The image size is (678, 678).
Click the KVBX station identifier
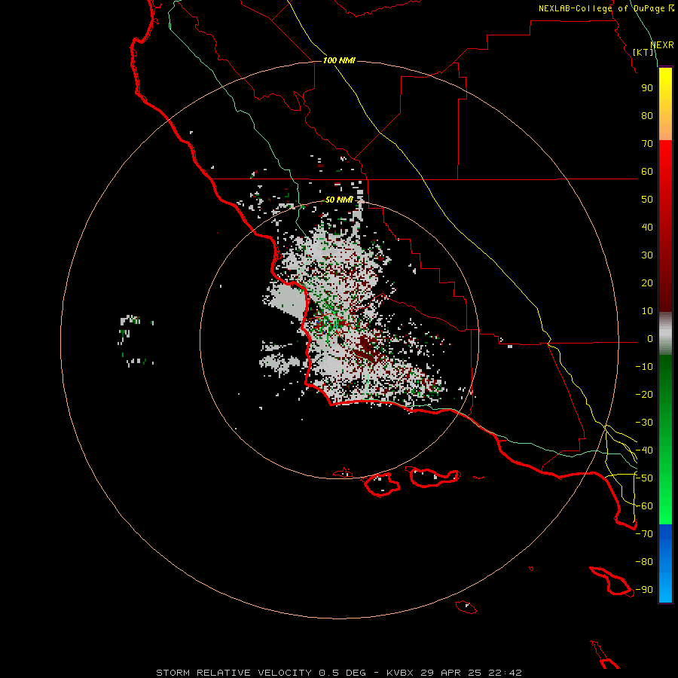[x=400, y=673]
